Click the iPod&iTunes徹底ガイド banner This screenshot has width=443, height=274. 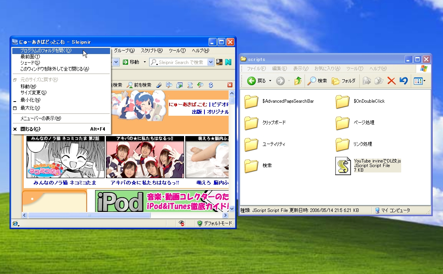[161, 201]
